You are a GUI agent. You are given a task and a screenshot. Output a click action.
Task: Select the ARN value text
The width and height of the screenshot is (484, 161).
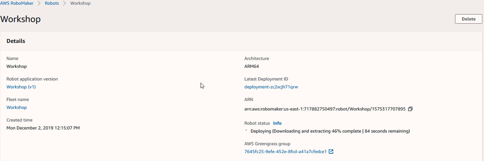pos(325,109)
